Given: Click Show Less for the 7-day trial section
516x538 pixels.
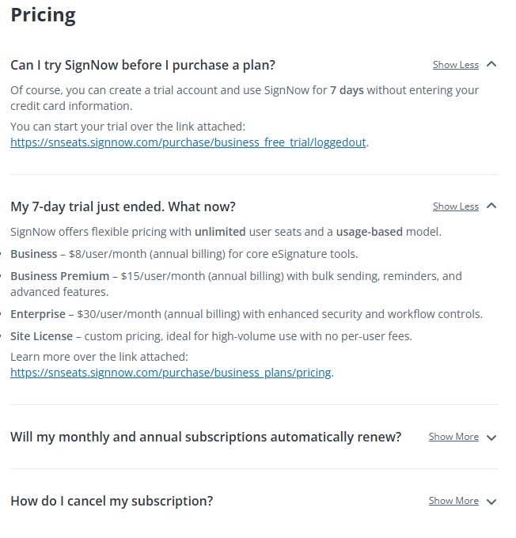Looking at the screenshot, I should click(455, 206).
